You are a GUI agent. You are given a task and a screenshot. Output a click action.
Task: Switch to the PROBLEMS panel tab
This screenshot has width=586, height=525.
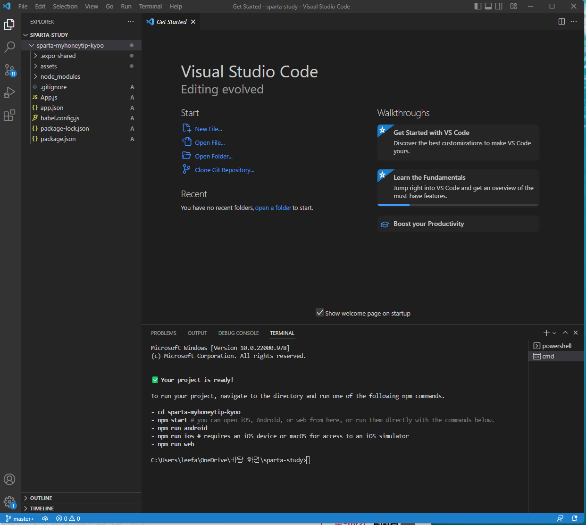click(x=164, y=333)
